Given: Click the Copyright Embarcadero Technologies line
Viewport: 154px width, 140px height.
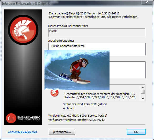Looking at the screenshot, I should (x=94, y=17).
